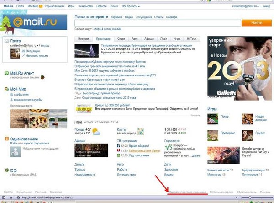Click the map icon next to Карты
The width and height of the screenshot is (274, 203).
[141, 131]
